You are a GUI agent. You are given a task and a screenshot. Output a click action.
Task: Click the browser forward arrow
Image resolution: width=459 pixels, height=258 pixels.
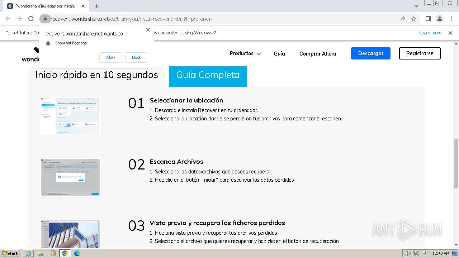(19, 19)
